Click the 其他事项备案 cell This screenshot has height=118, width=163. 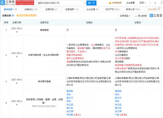pyautogui.click(x=44, y=82)
